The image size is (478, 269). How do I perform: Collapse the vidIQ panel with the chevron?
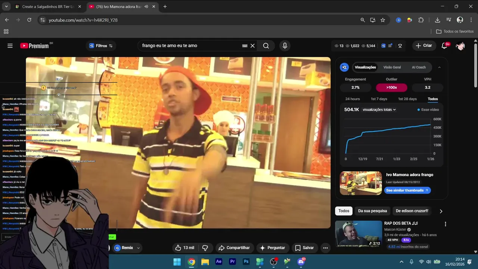click(x=439, y=67)
